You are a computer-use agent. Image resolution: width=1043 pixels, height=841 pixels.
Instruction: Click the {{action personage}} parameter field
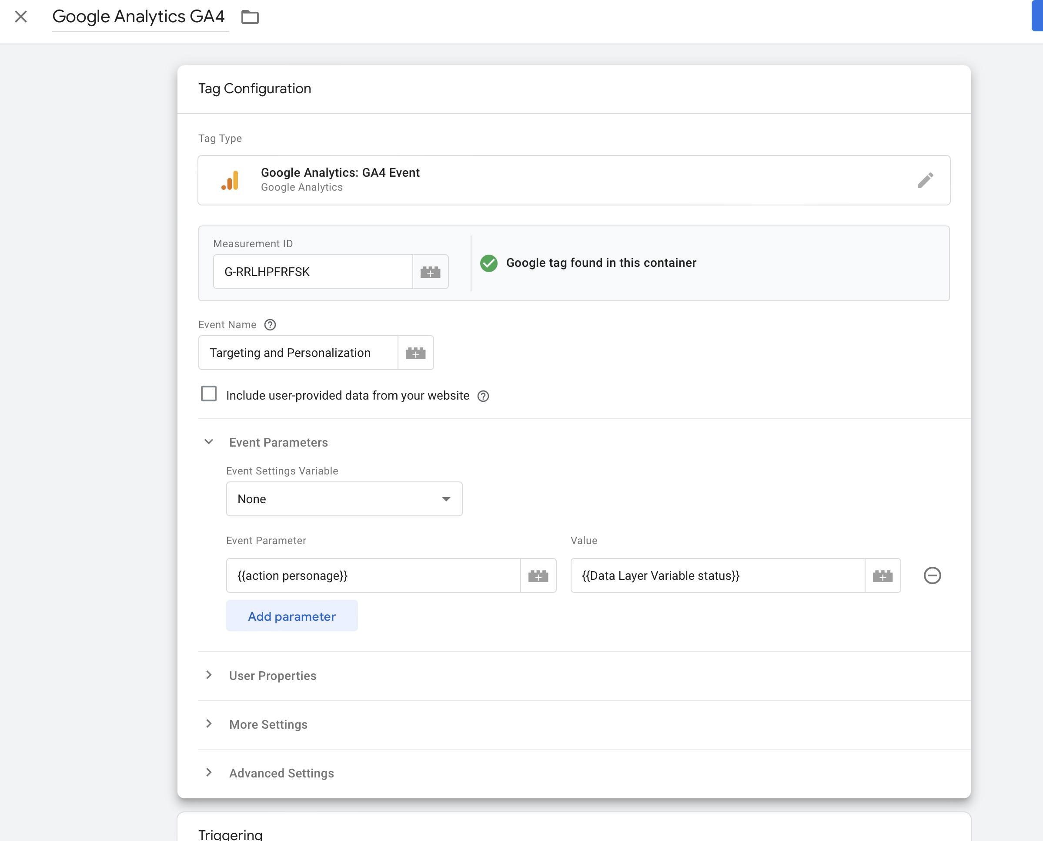pos(373,575)
